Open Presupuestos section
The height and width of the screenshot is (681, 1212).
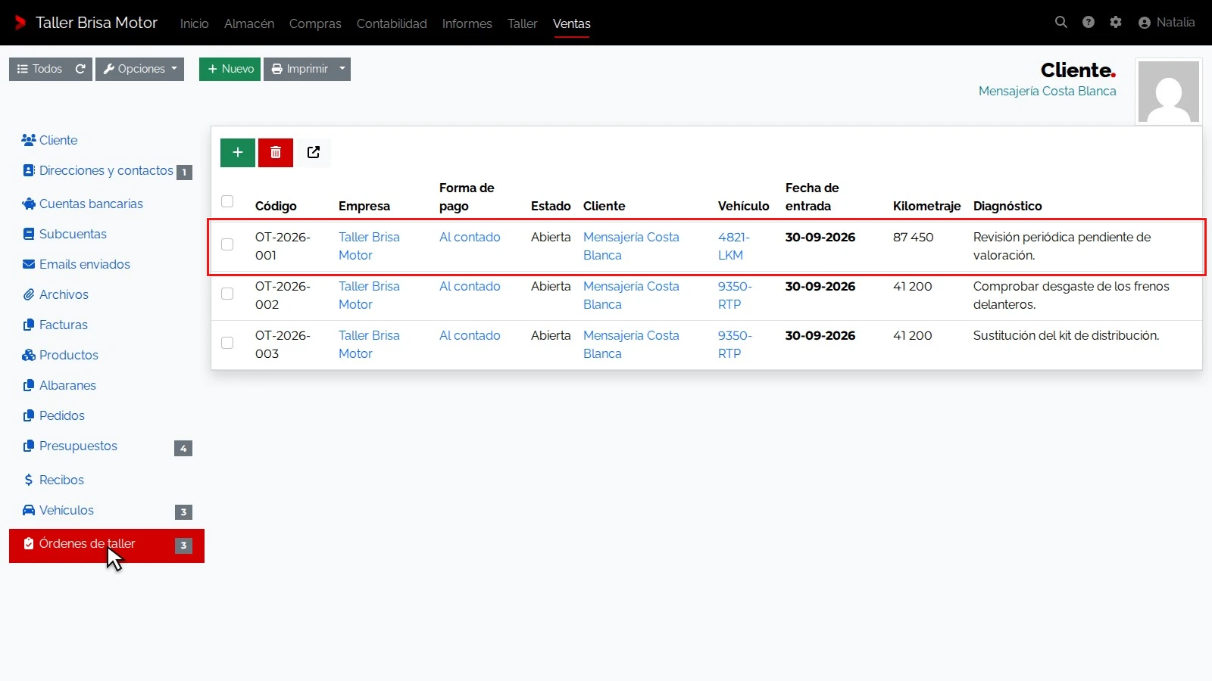coord(107,446)
